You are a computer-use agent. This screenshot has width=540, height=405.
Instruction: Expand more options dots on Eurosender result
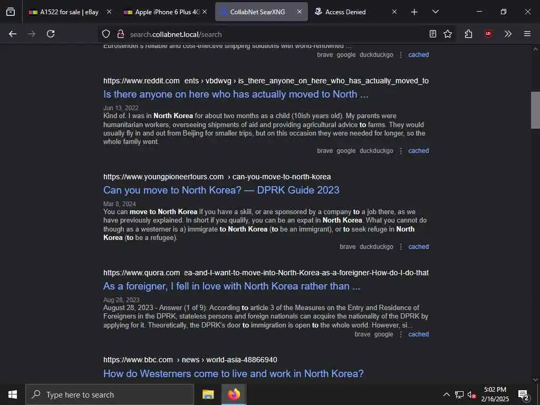[401, 55]
